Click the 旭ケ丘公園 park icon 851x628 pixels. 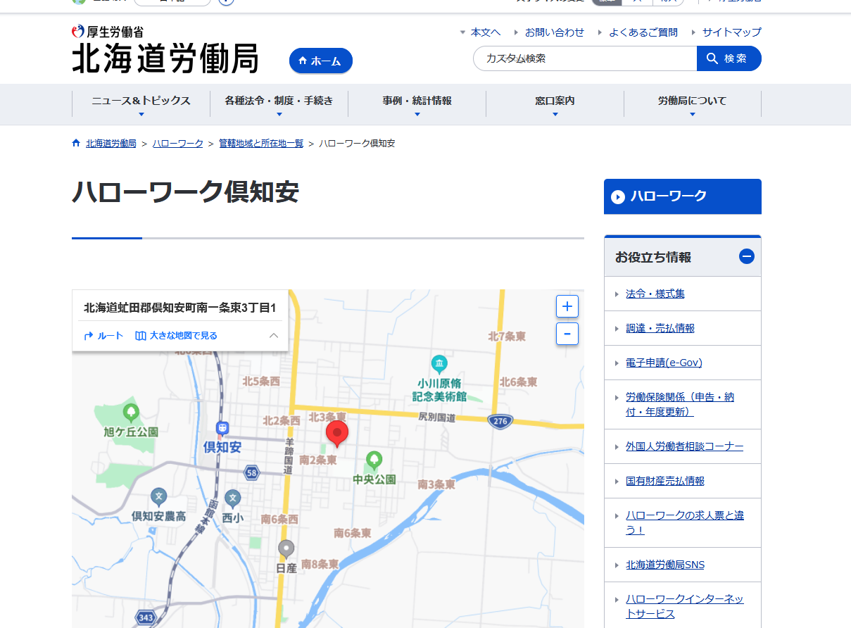[130, 412]
